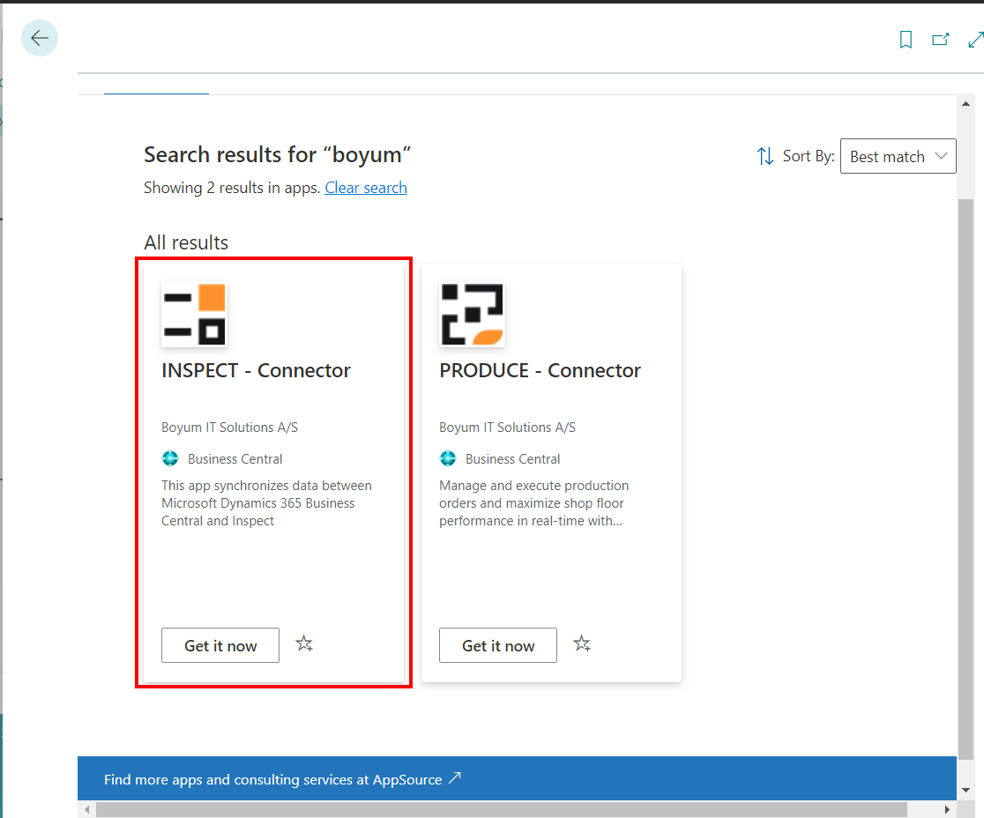The width and height of the screenshot is (984, 818).
Task: Find more apps at AppSource banner
Action: click(x=517, y=779)
